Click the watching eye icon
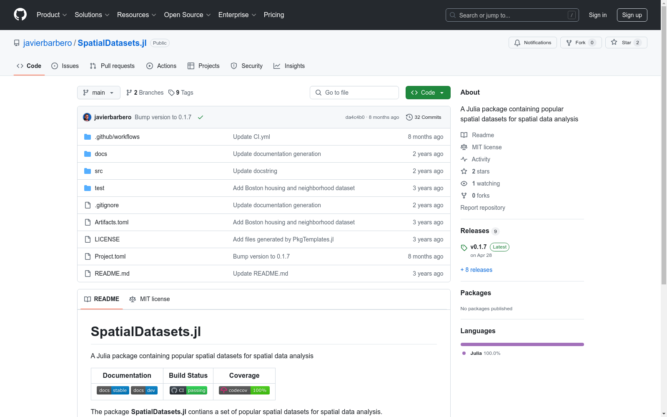The image size is (667, 417). [464, 183]
